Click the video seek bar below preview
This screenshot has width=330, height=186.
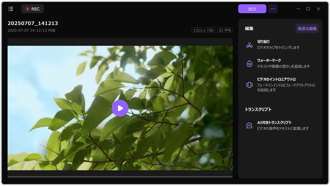point(120,177)
